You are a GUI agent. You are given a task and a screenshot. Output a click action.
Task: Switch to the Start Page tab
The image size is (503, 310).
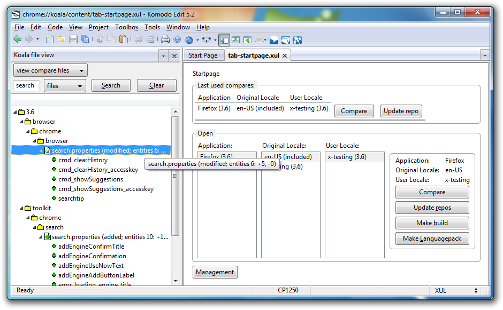click(203, 55)
